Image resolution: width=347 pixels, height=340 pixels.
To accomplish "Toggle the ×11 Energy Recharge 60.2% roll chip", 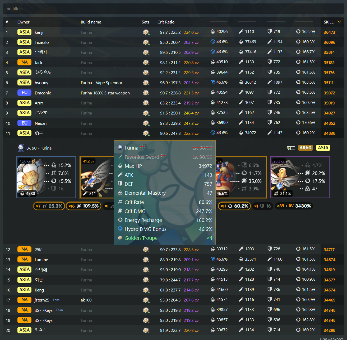I will click(234, 206).
